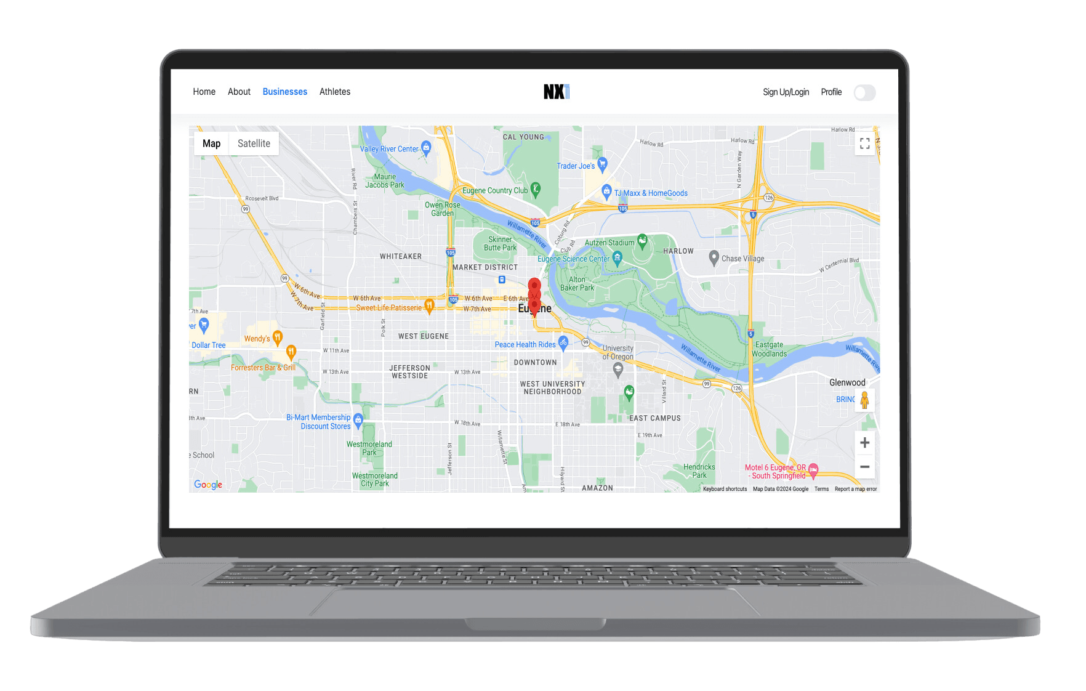This screenshot has width=1086, height=691.
Task: Click the Trader Joe's shopping pin
Action: (603, 164)
